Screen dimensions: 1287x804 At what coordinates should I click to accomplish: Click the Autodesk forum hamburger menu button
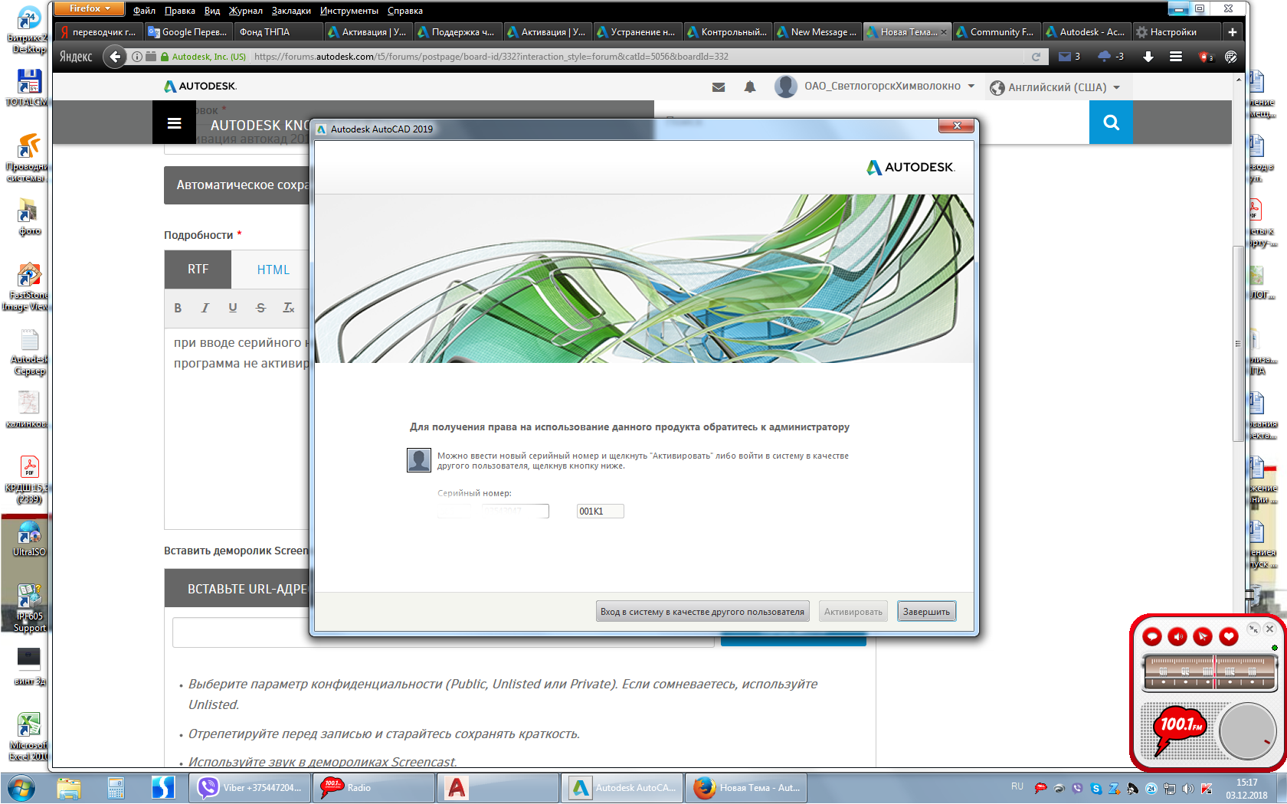[x=174, y=123]
